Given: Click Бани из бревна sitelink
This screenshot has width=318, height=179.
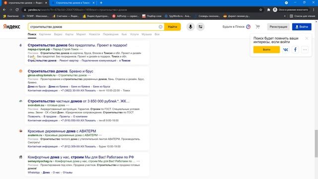Looking at the screenshot, I should [x=80, y=87].
